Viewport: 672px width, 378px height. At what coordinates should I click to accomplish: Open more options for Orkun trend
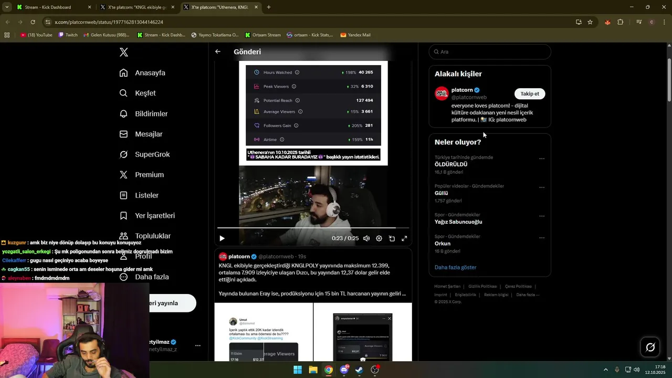542,238
